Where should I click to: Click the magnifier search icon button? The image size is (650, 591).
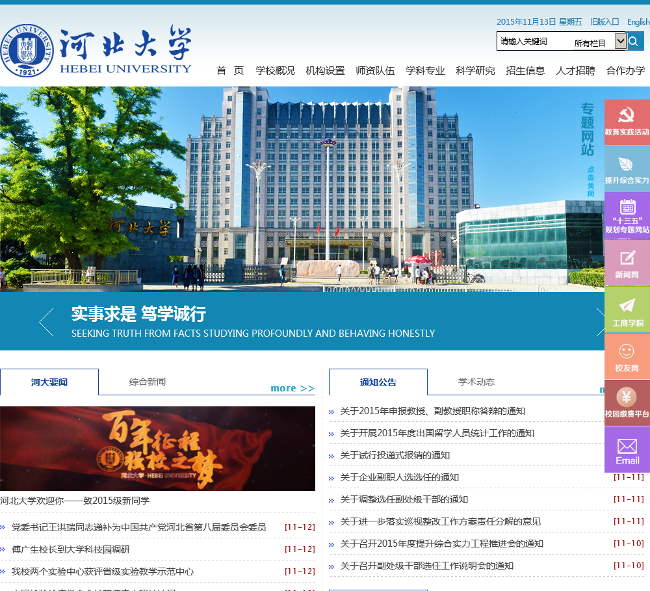tap(634, 41)
